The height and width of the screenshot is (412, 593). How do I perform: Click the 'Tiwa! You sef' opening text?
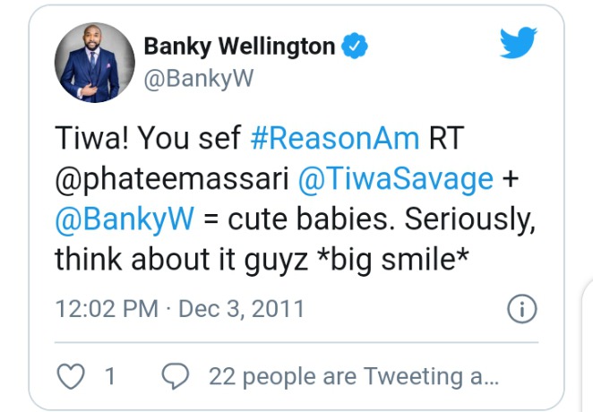pos(148,138)
